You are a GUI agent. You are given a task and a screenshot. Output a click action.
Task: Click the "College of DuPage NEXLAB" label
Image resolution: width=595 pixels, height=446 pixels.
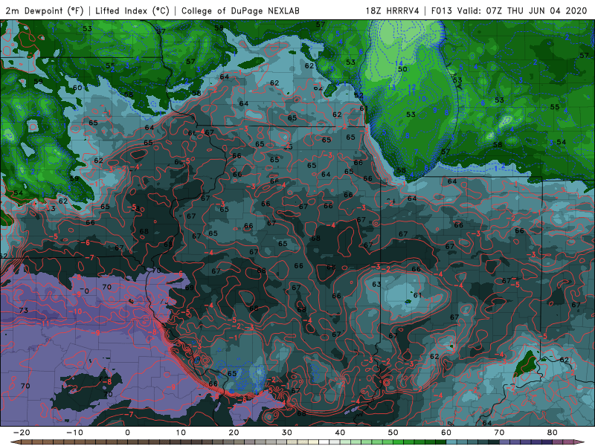click(240, 10)
